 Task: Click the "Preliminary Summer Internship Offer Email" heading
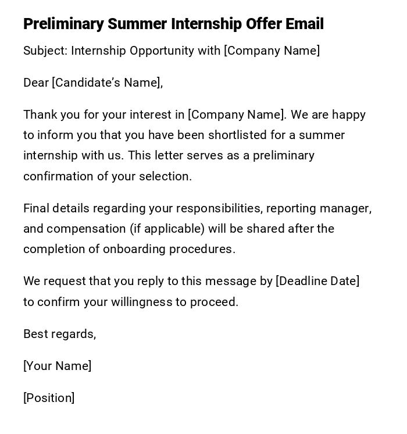click(x=173, y=24)
